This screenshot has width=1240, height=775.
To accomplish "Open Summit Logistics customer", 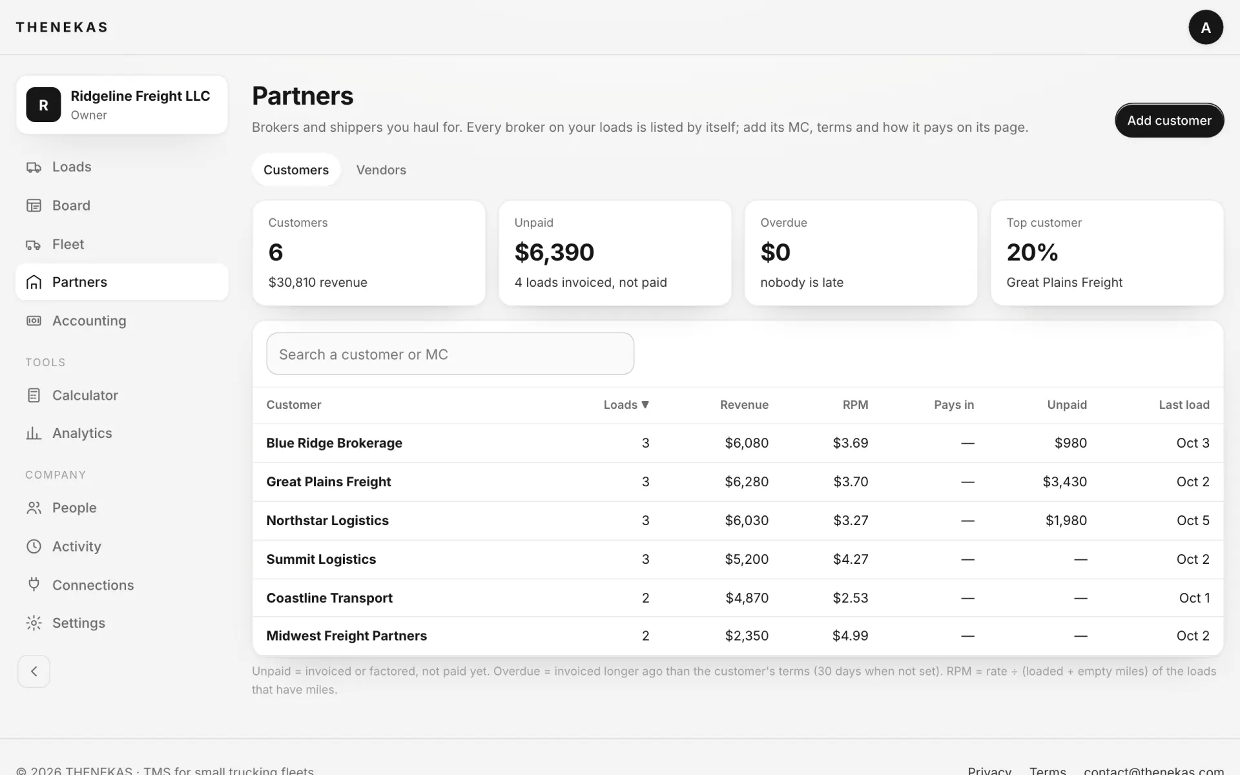I will click(321, 559).
